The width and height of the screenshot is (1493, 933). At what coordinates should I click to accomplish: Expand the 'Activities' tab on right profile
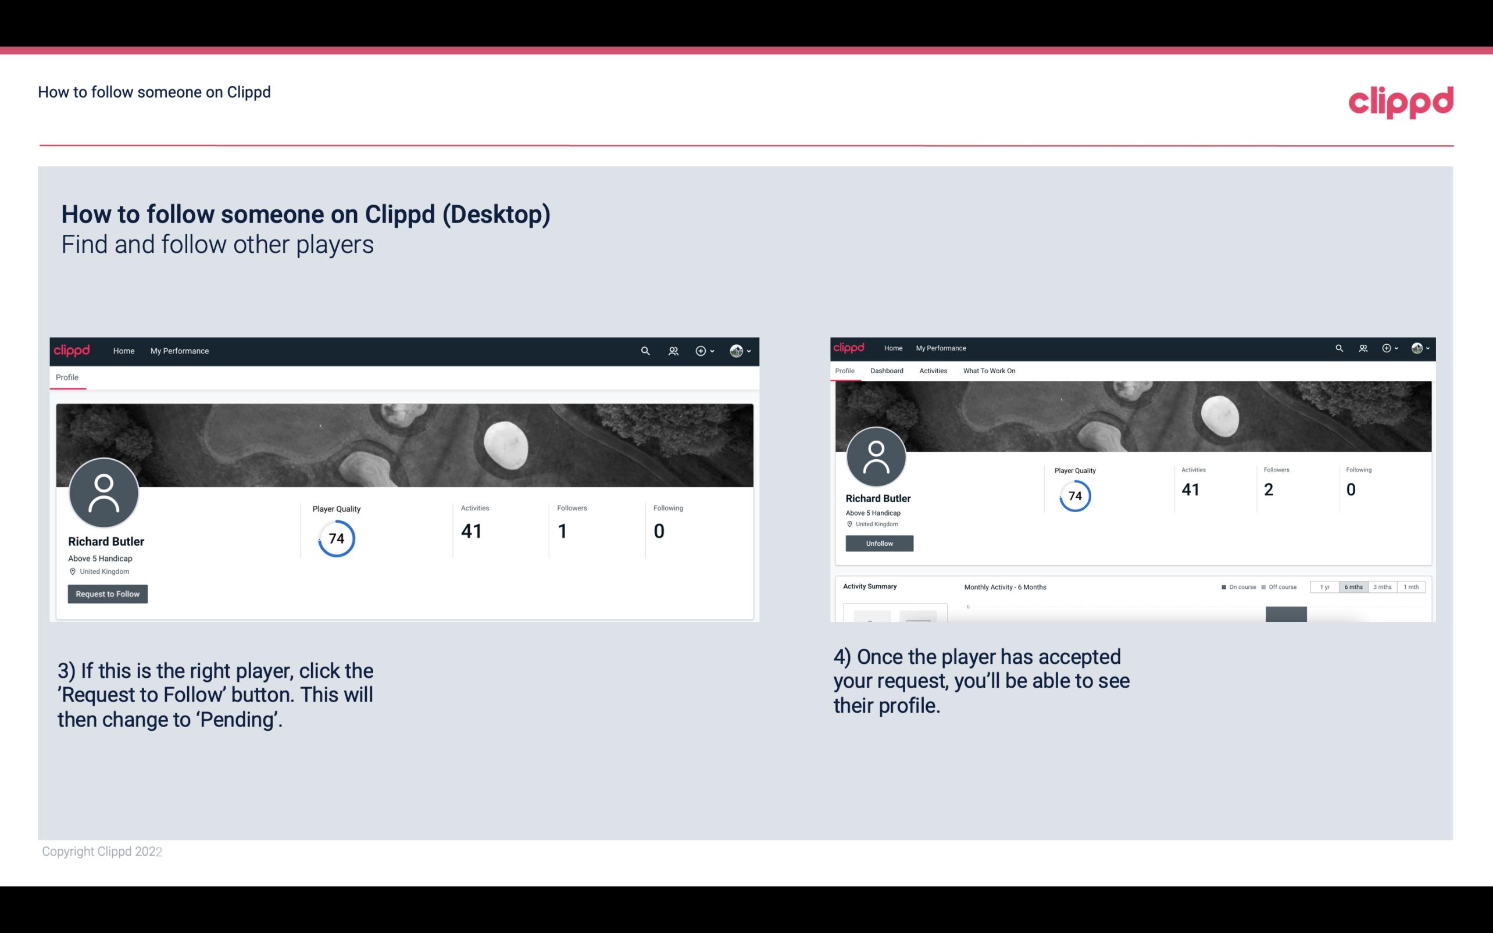point(932,371)
